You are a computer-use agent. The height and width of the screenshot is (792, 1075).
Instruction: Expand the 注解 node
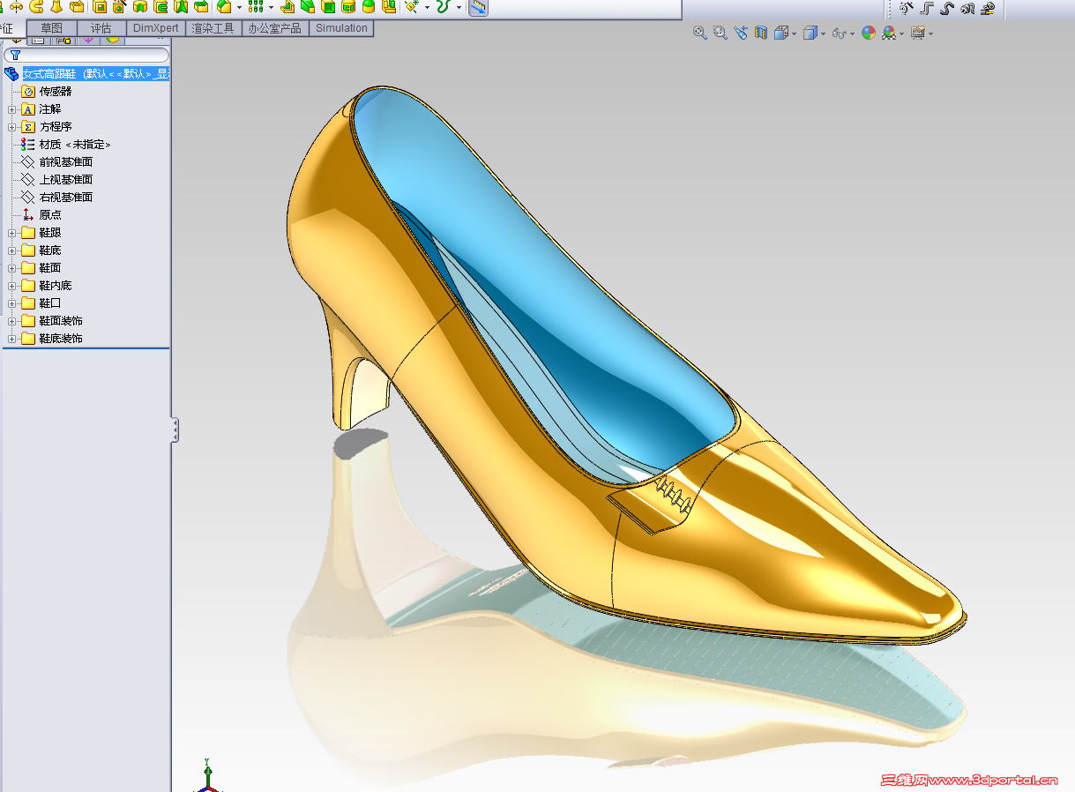click(12, 109)
